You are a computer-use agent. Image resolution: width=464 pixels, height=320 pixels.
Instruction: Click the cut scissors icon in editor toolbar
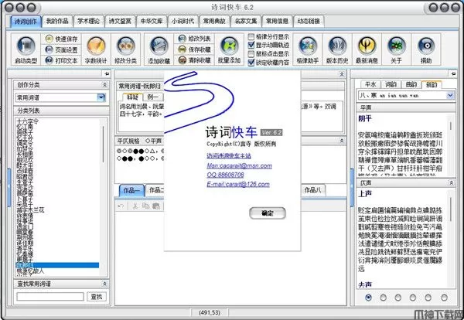click(x=135, y=206)
